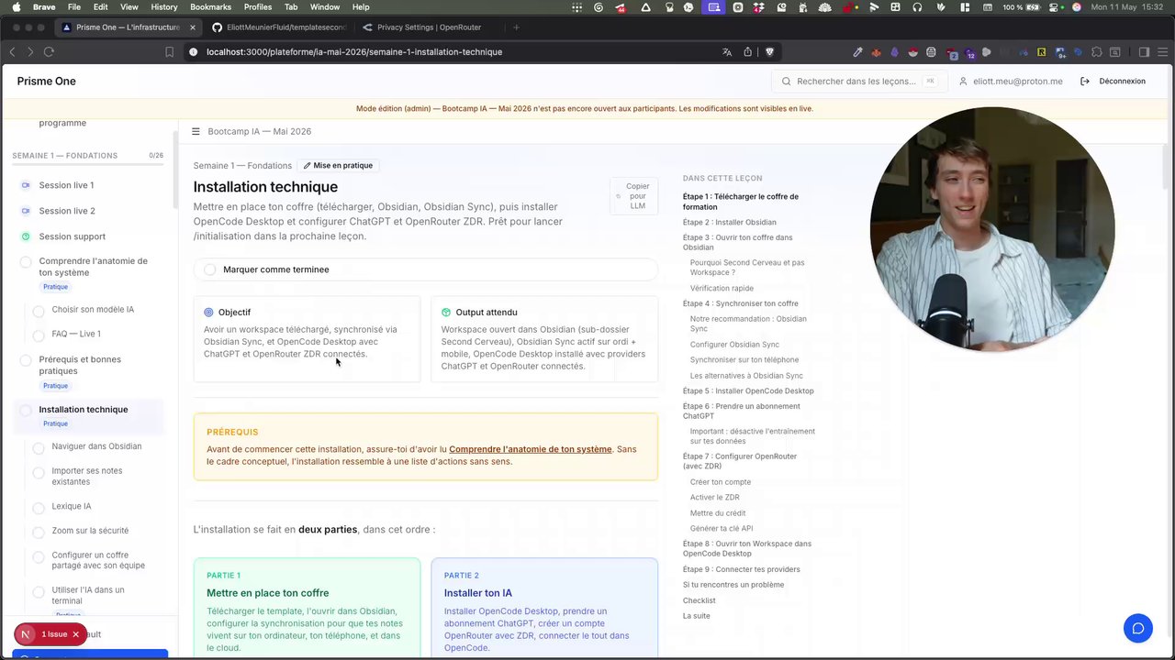Viewport: 1175px width, 660px height.
Task: Click the Déconnexion logout arrow icon
Action: [x=1085, y=82]
